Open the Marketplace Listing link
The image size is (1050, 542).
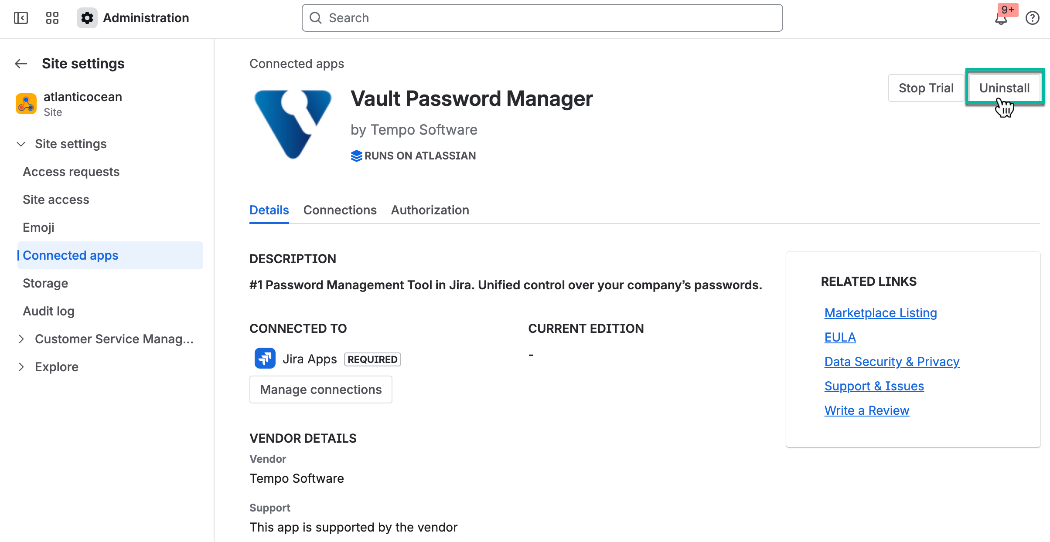880,312
